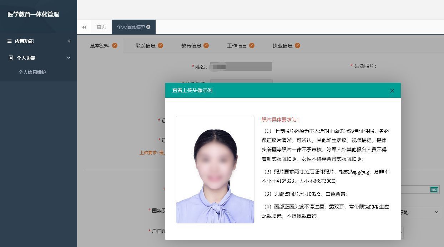444x247 pixels.
Task: Open the dropdown at right edge of form
Action: [436, 212]
